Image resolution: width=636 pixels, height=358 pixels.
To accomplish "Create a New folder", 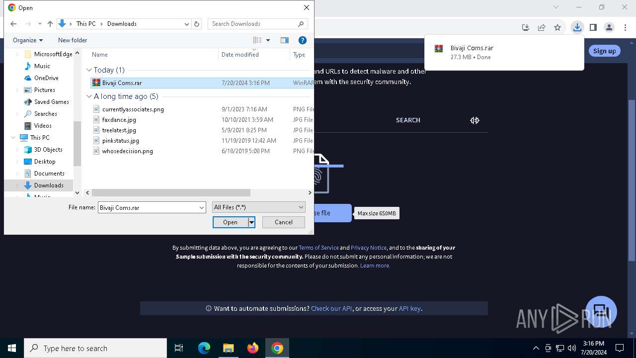I will coord(73,40).
